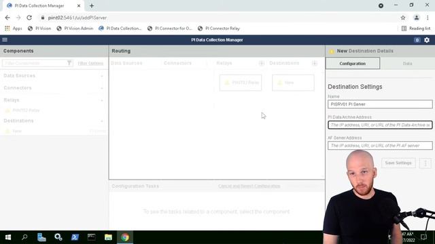This screenshot has width=435, height=244.
Task: Open the Chrome three-dot menu
Action: coord(428,18)
